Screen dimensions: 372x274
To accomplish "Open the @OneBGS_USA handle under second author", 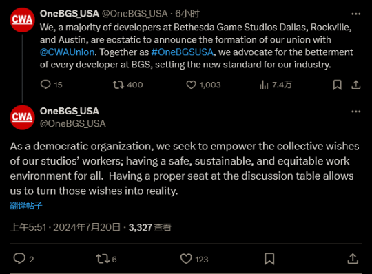I will coord(72,123).
